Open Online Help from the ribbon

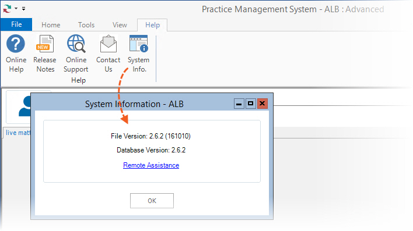click(16, 54)
